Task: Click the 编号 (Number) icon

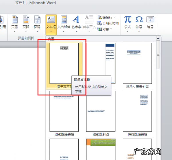Action: click(150, 23)
